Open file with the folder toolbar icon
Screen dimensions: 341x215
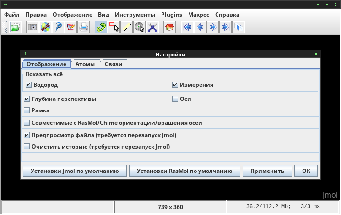click(15, 27)
